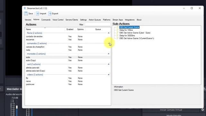Collapse the None (2 actions) group
This screenshot has width=206, height=116.
point(108,33)
